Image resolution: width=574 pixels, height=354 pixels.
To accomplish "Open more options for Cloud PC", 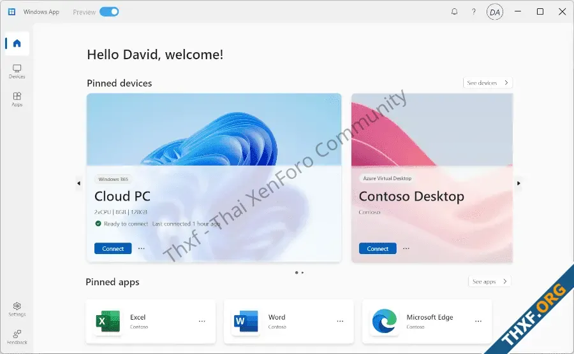I will [142, 248].
